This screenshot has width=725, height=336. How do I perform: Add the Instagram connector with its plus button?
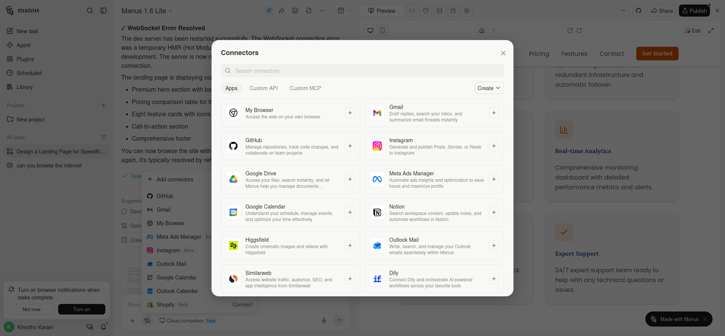(494, 146)
